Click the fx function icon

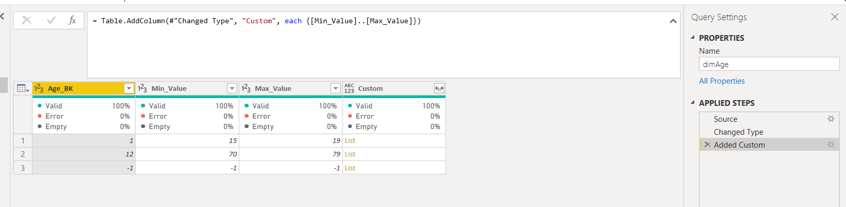click(x=72, y=21)
